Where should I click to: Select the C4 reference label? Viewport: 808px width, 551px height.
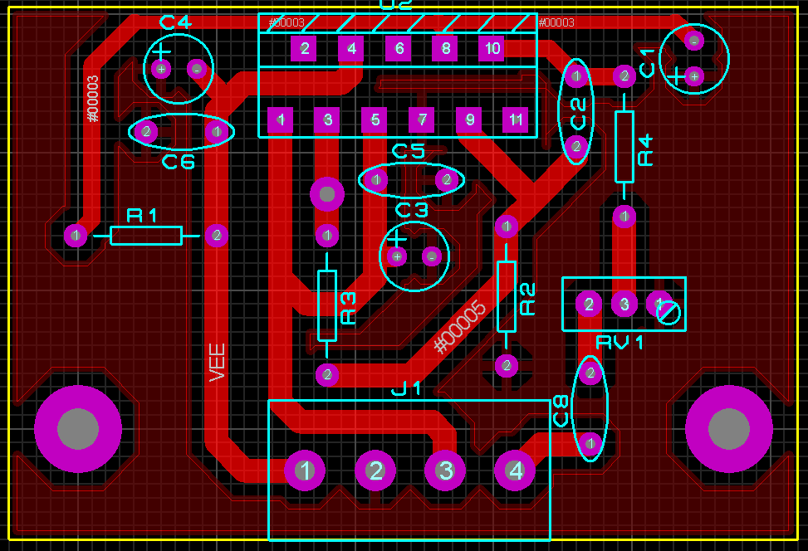(x=175, y=22)
